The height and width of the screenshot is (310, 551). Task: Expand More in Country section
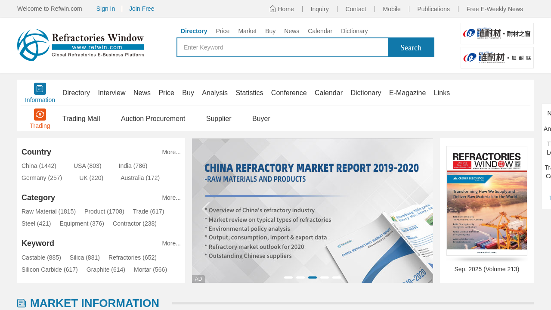point(171,152)
